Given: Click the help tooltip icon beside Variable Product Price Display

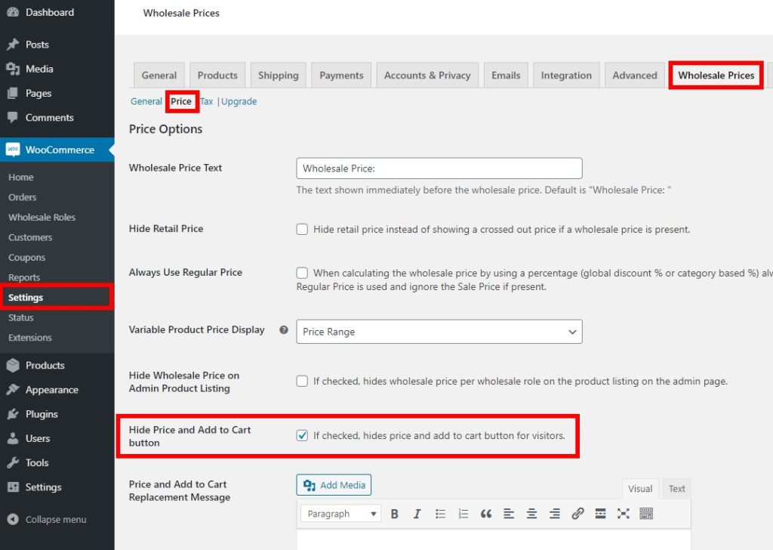Looking at the screenshot, I should pyautogui.click(x=284, y=329).
